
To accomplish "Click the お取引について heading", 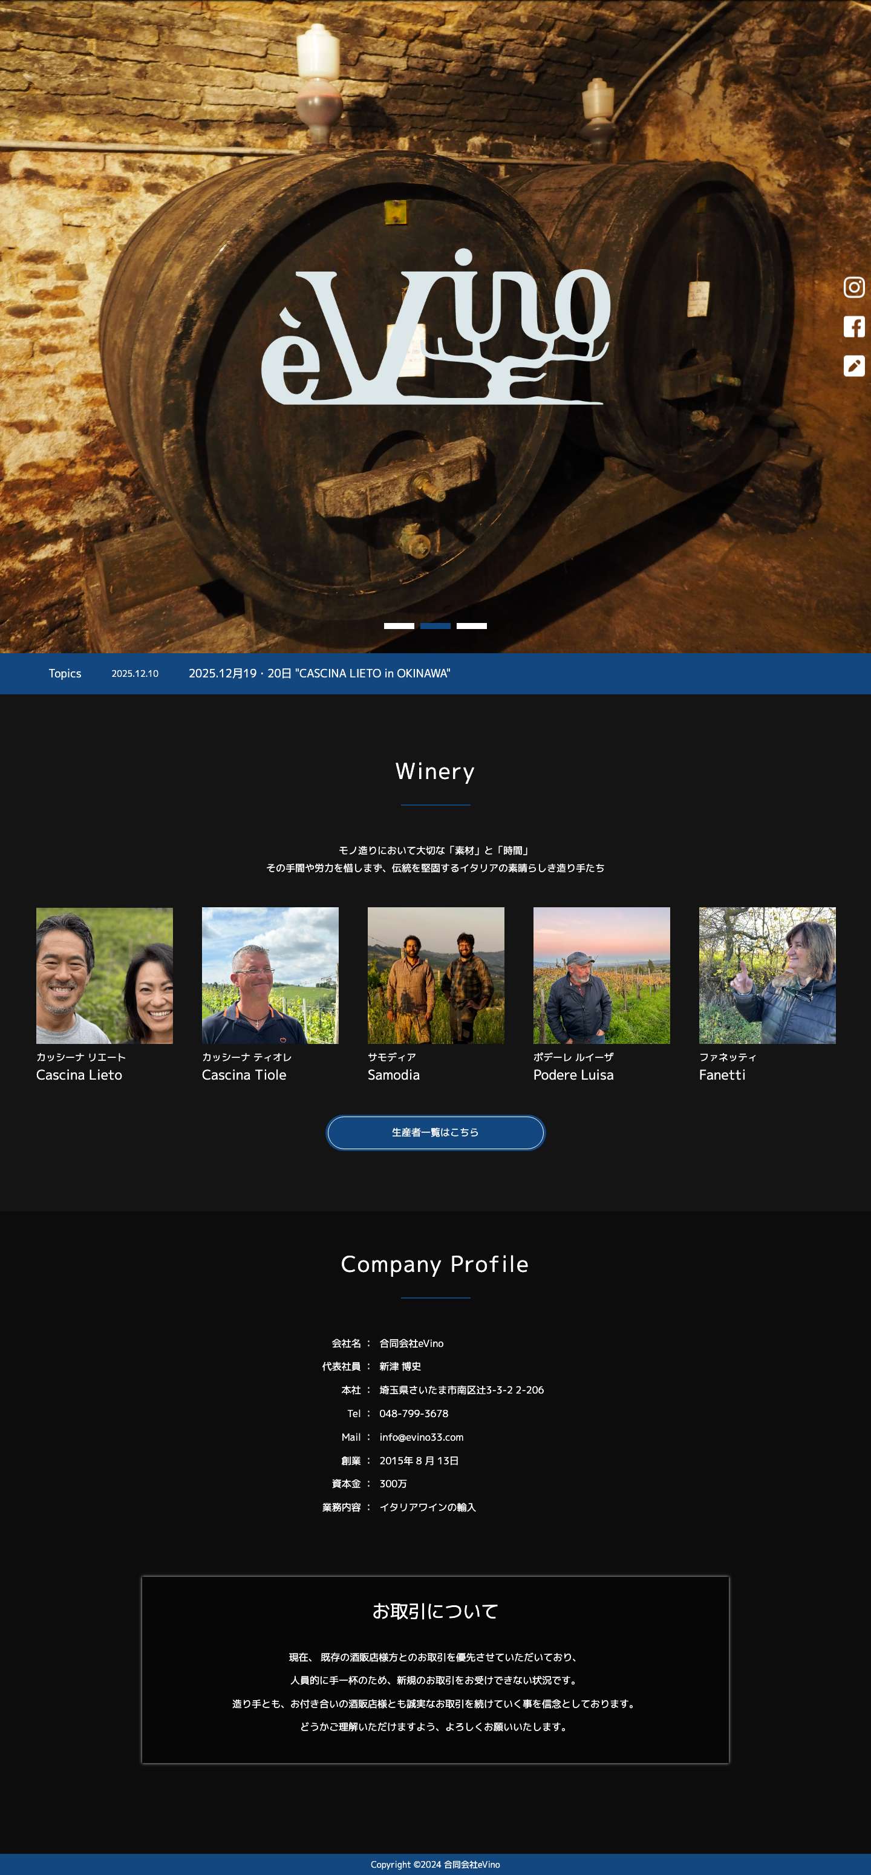I will (x=435, y=1611).
